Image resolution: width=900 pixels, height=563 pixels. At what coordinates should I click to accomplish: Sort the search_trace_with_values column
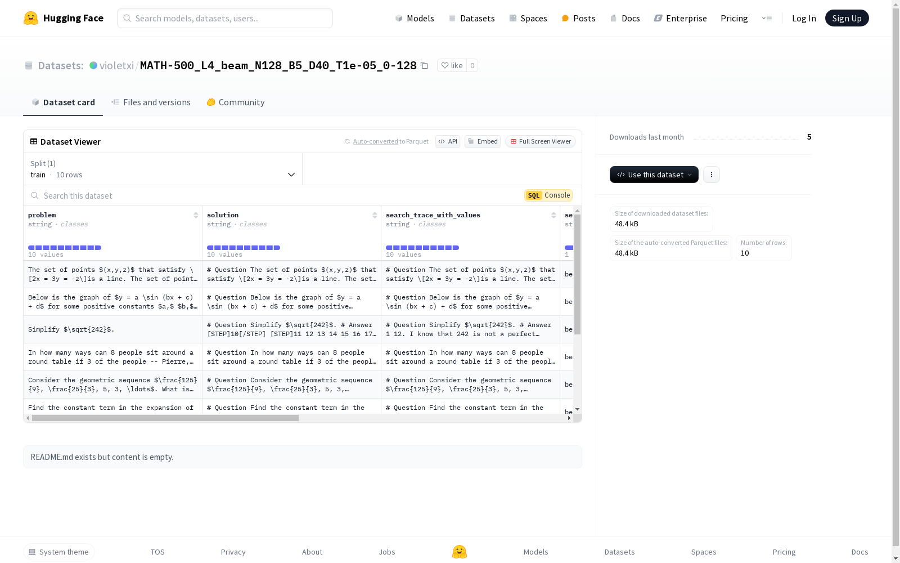(x=553, y=215)
